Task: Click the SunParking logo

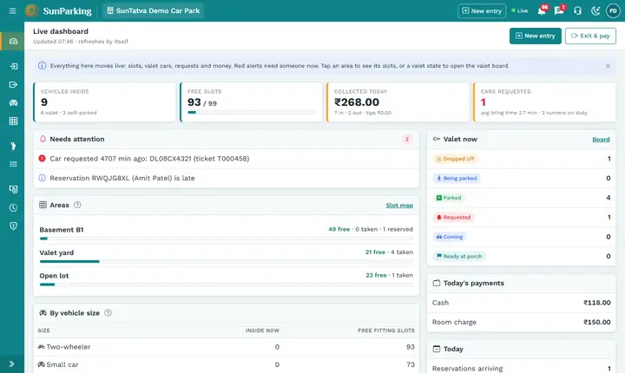Action: click(x=59, y=10)
